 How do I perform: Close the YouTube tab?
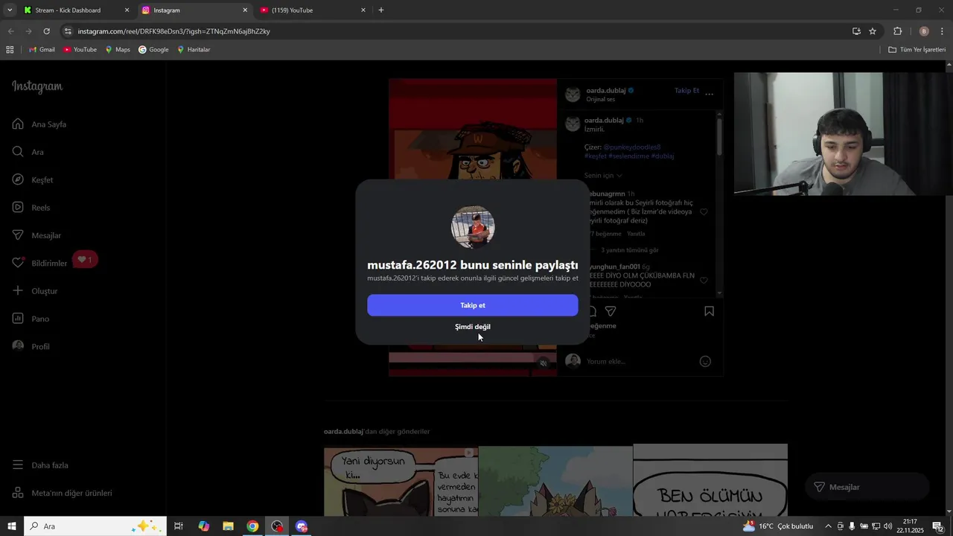(363, 10)
